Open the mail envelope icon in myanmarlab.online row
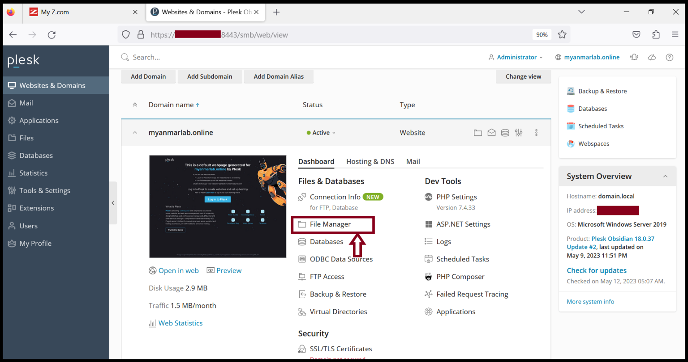 pos(491,133)
